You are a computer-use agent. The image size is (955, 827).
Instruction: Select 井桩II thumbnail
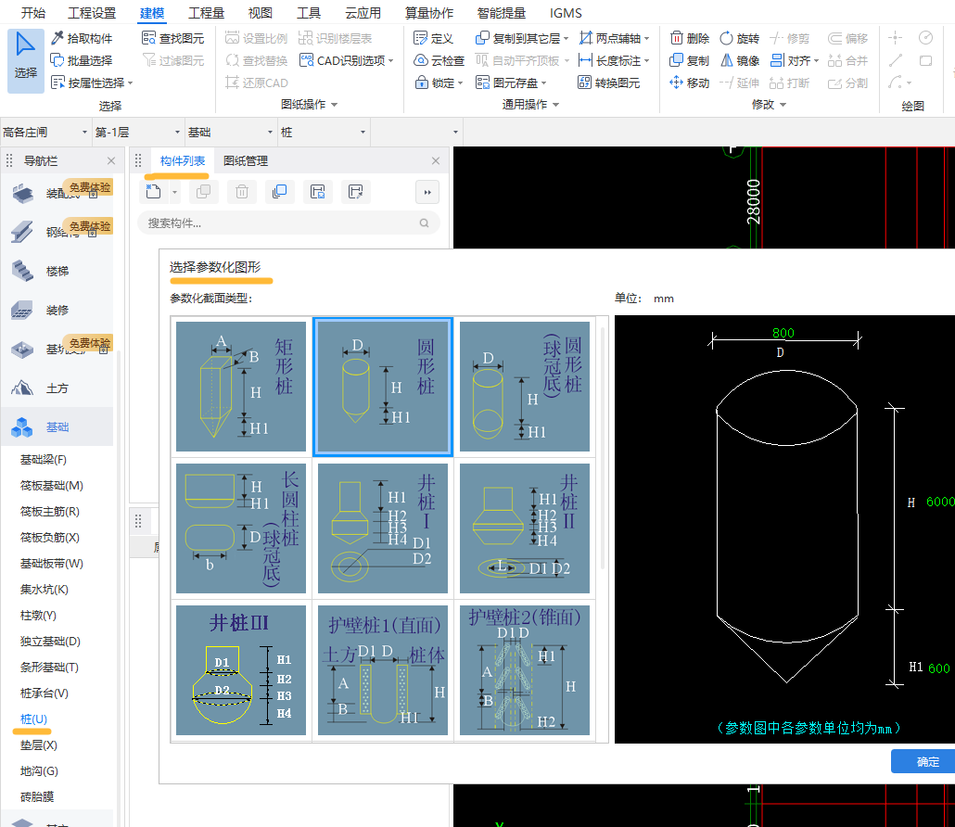(x=525, y=528)
